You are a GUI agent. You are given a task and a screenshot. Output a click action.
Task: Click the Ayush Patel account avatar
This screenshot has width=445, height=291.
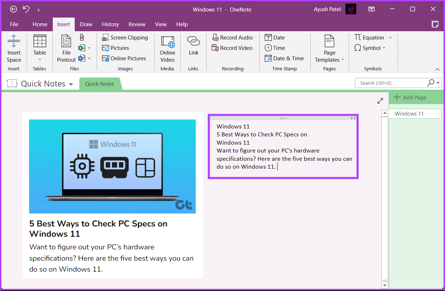point(351,9)
